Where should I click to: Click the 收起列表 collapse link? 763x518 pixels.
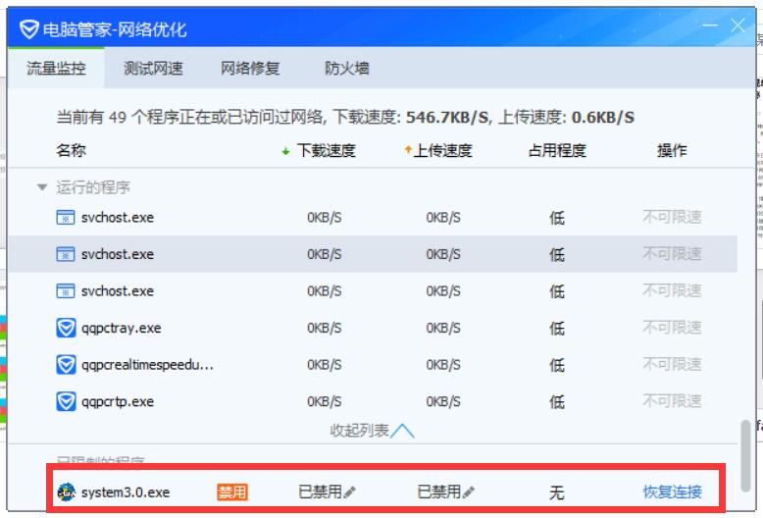[x=373, y=431]
